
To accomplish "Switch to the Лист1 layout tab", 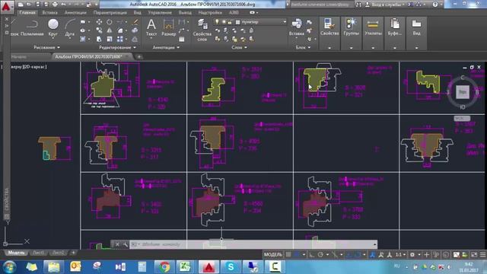I will point(38,253).
